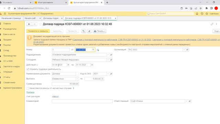This screenshot has width=220, height=124.
Task: Open the Подписи link
Action: 30,92
